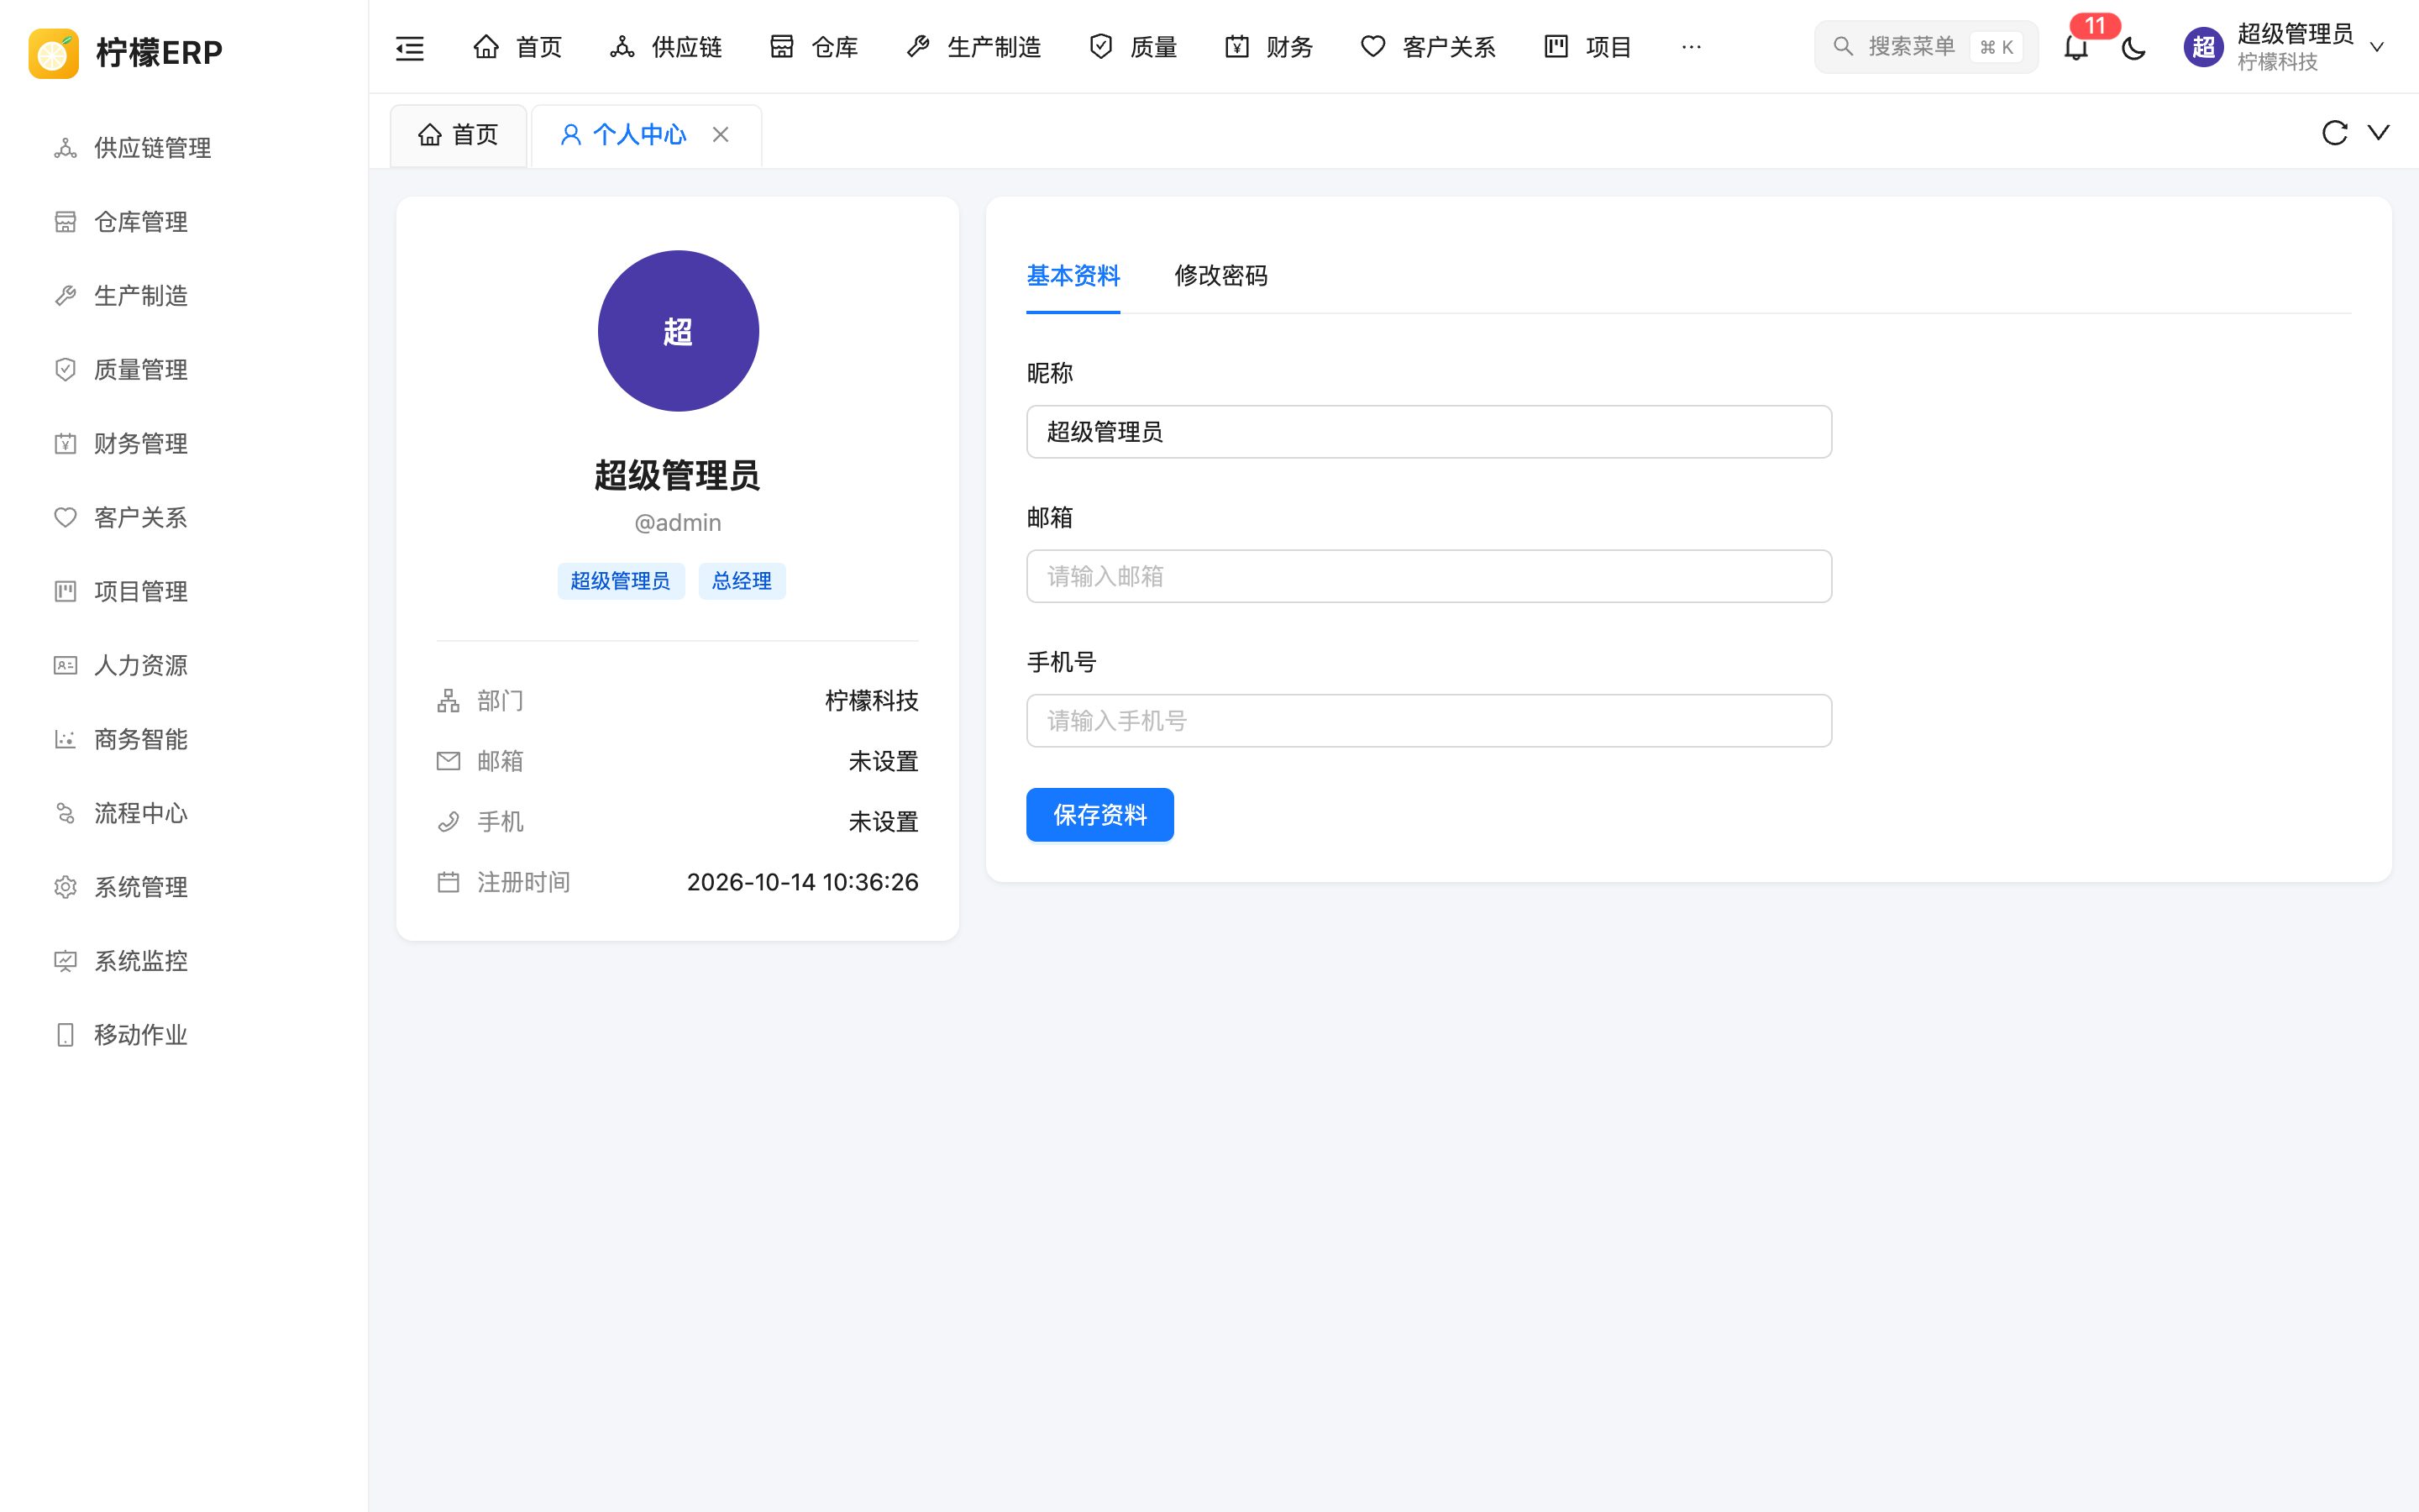Screen dimensions: 2419x1512
Task: Select the 基本资料 tab
Action: (x=1073, y=276)
